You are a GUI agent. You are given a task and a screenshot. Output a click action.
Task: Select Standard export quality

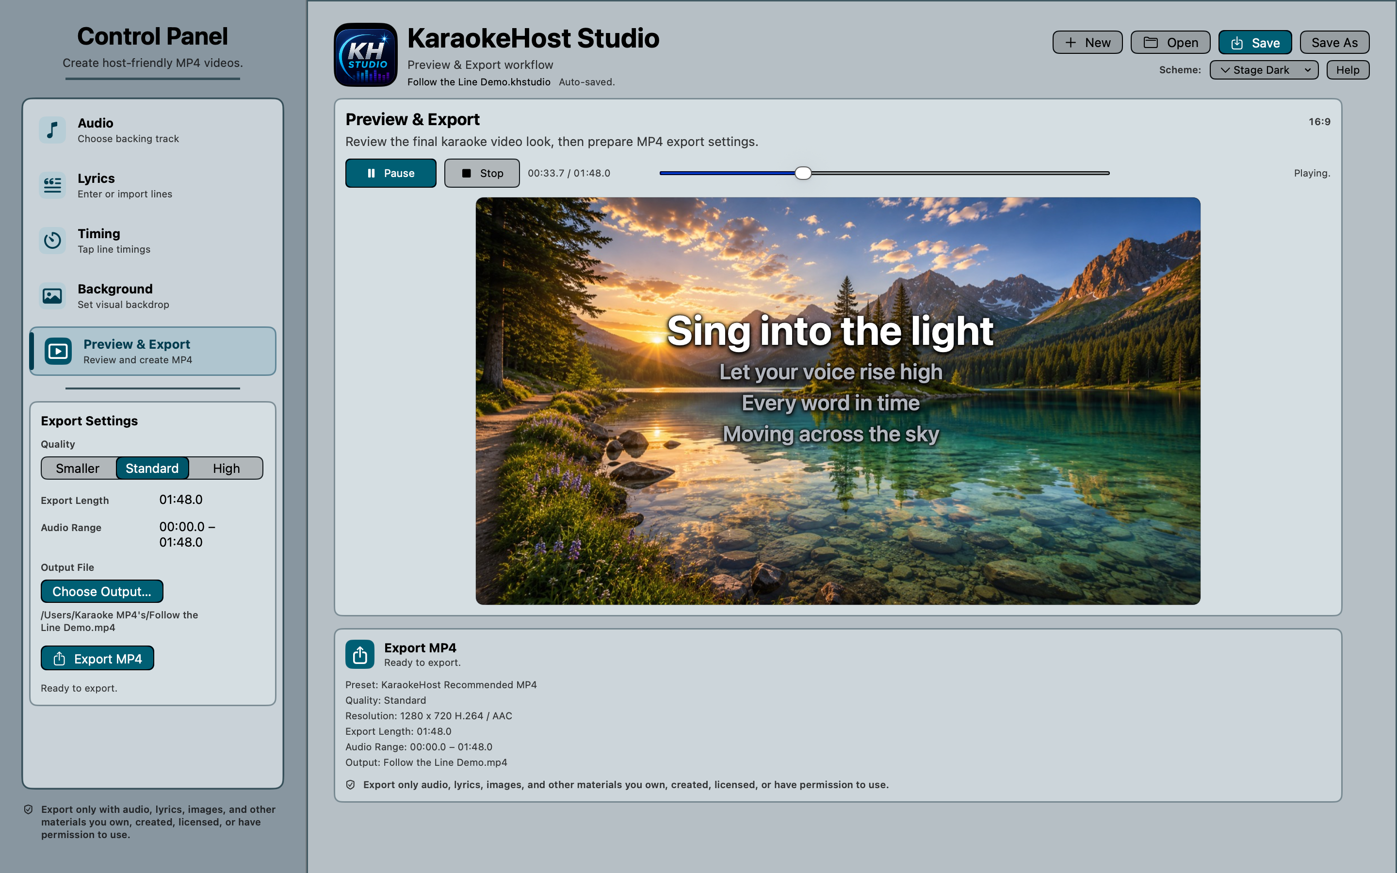[152, 468]
